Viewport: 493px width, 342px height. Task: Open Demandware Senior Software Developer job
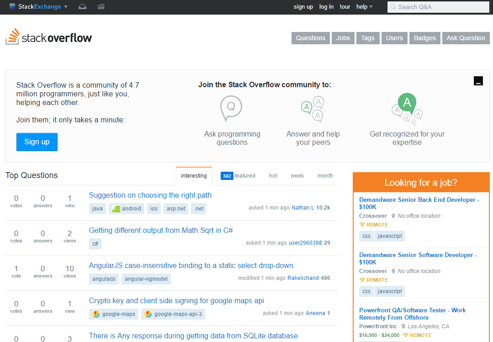point(418,259)
